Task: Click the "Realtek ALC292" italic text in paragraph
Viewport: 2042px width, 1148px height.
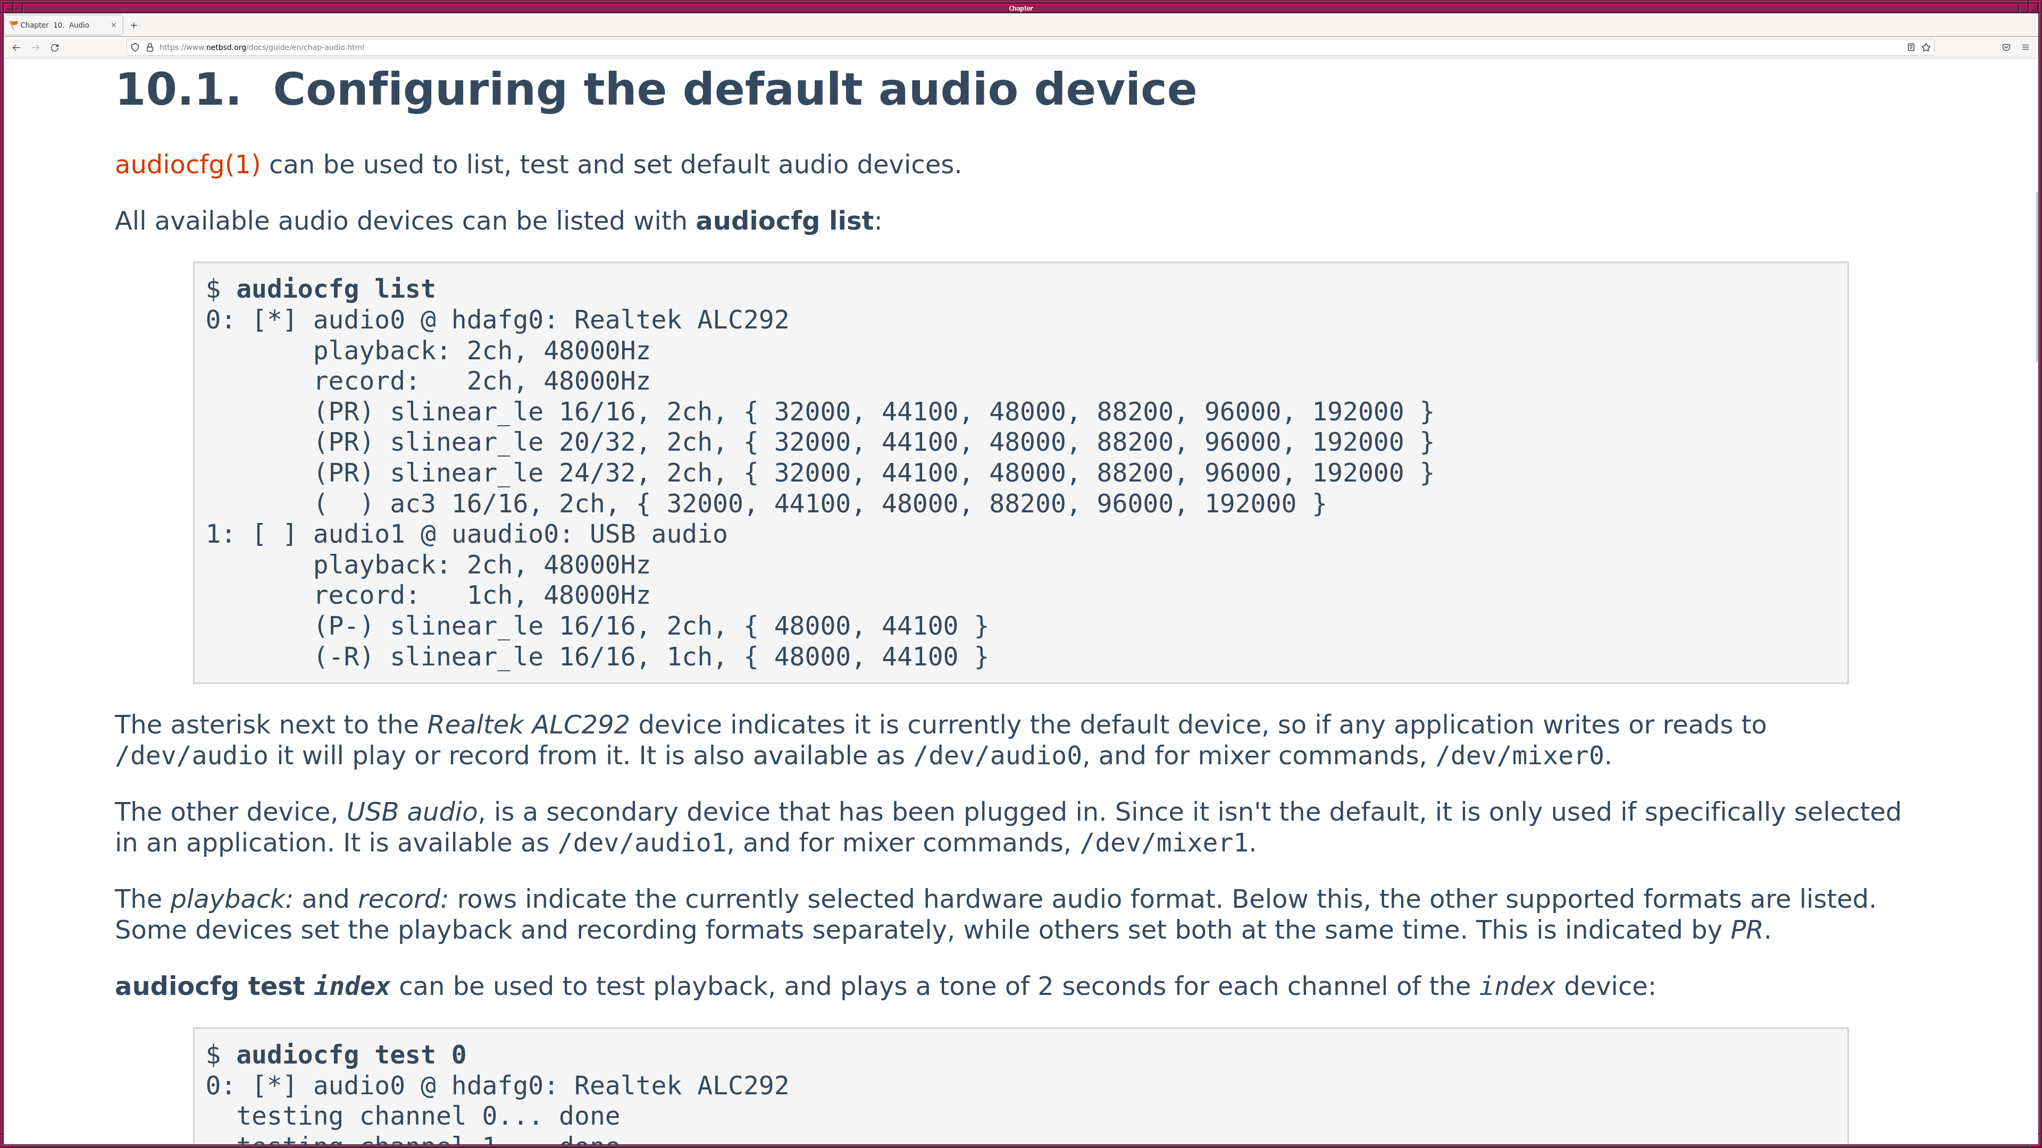Action: (528, 725)
